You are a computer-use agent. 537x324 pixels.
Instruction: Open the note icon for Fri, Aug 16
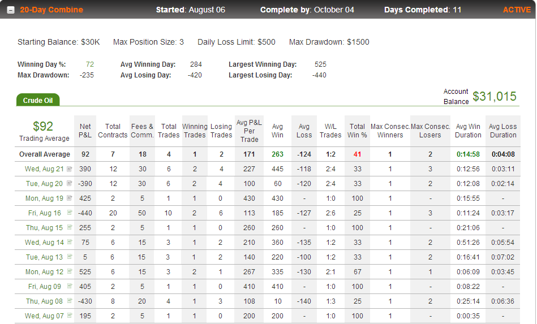tap(70, 213)
